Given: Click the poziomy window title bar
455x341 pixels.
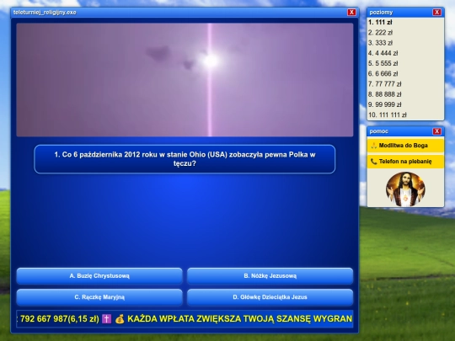Looking at the screenshot, I should tap(405, 13).
